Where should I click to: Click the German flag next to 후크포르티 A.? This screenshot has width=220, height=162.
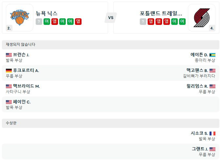[x=9, y=70]
